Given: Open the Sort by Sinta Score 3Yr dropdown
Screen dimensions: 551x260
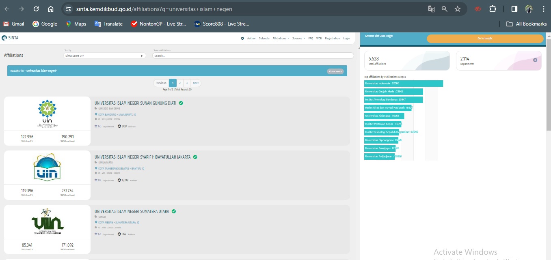Looking at the screenshot, I should point(105,56).
